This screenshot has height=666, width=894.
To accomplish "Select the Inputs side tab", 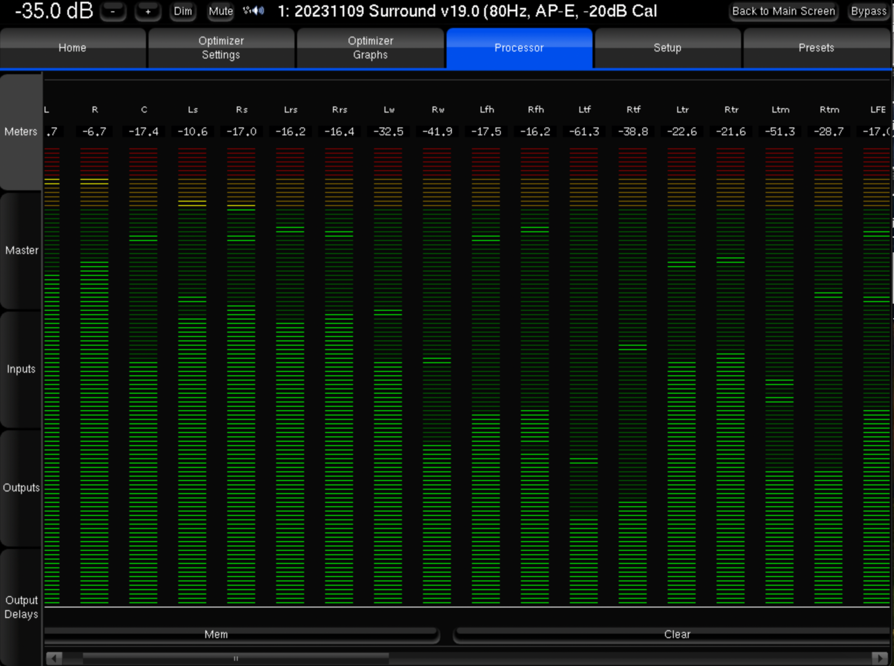I will (21, 369).
